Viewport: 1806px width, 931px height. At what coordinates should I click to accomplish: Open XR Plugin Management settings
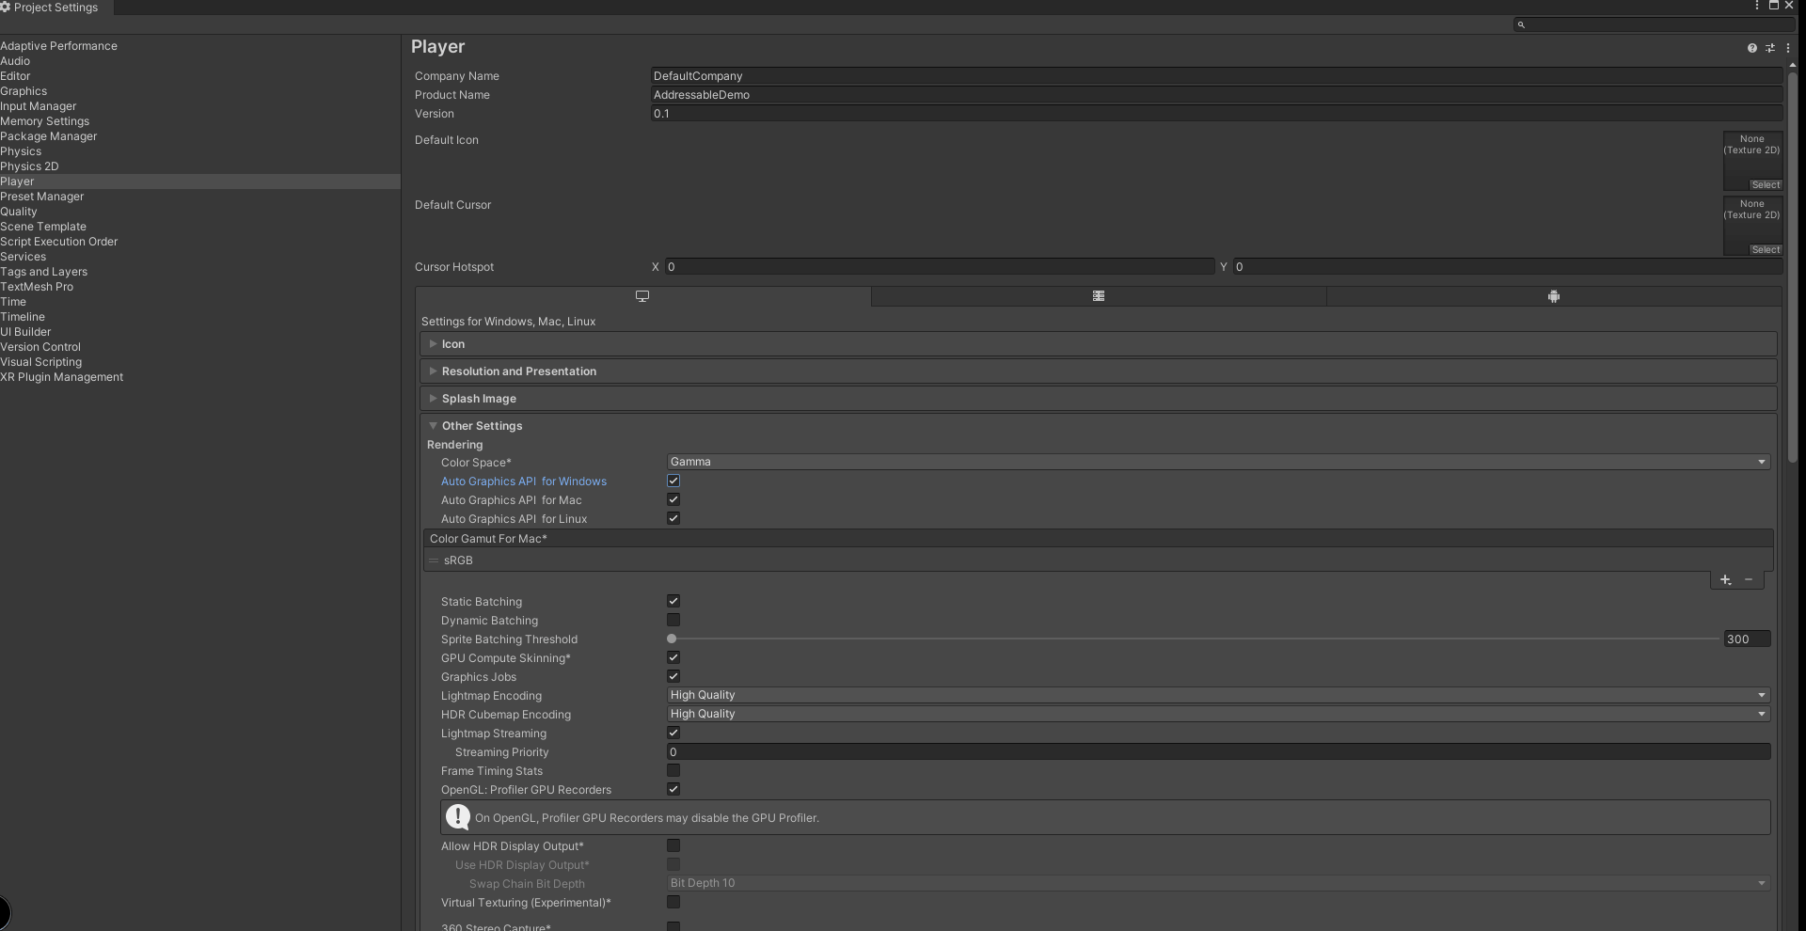pyautogui.click(x=61, y=377)
